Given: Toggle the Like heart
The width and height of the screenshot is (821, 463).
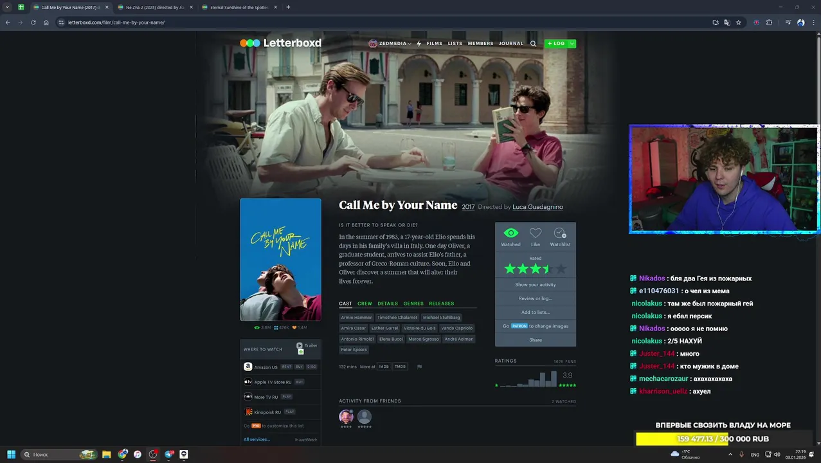Looking at the screenshot, I should [536, 233].
